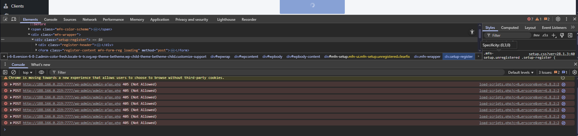The image size is (578, 136).
Task: Toggle the .cls element classes button
Action: (545, 36)
